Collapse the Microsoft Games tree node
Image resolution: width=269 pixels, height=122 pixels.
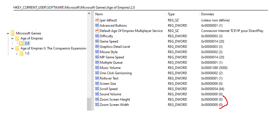pos(8,33)
